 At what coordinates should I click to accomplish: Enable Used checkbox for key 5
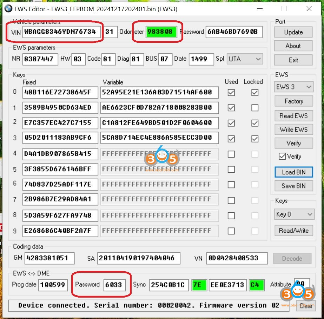coord(231,170)
